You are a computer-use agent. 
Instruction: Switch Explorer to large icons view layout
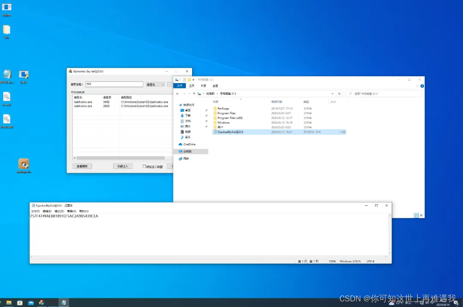(x=421, y=216)
